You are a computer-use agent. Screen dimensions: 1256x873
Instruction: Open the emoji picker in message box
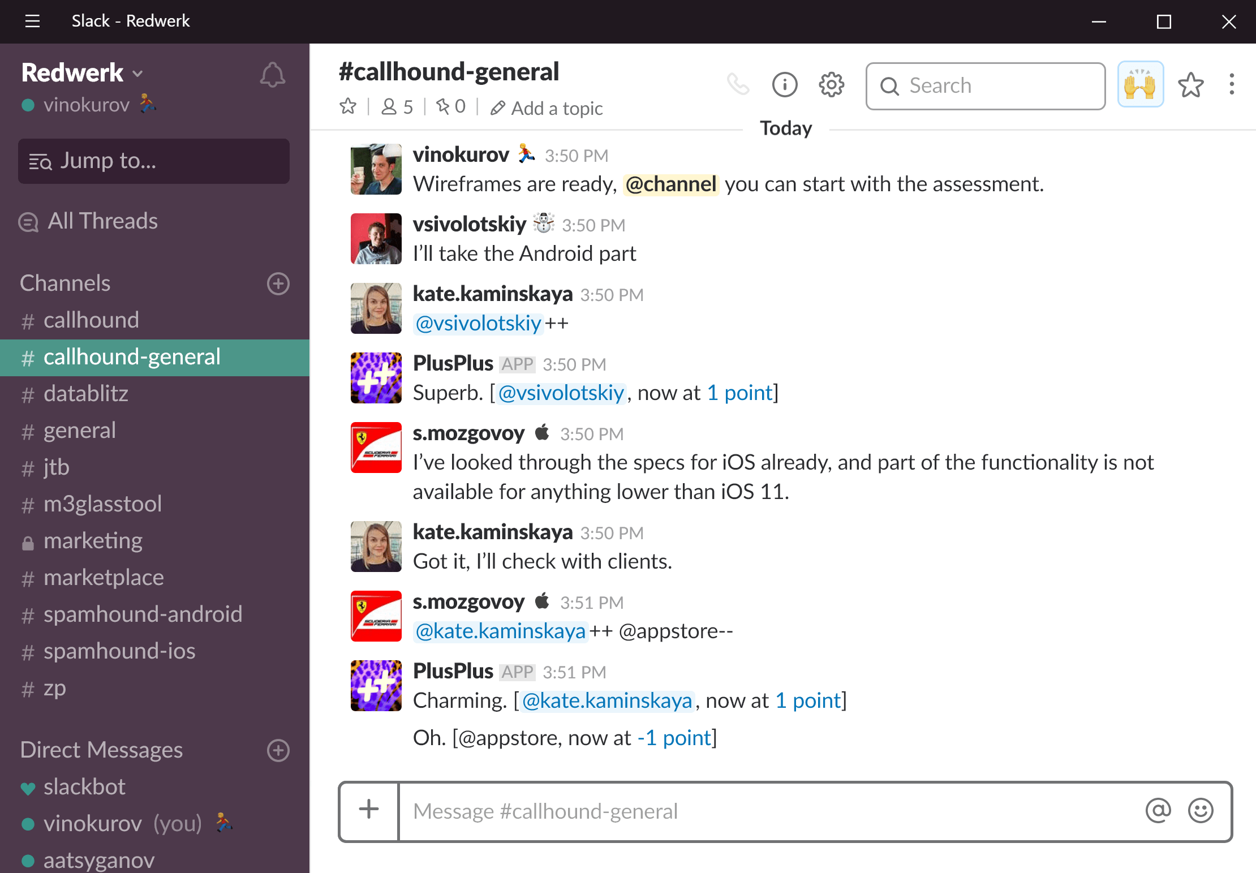click(x=1201, y=811)
